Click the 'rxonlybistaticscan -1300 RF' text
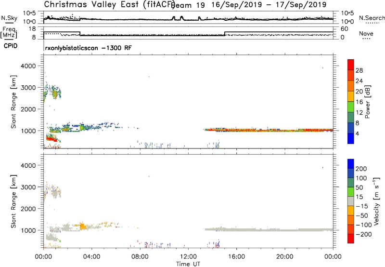Screen dimensions: 385x267 89,48
